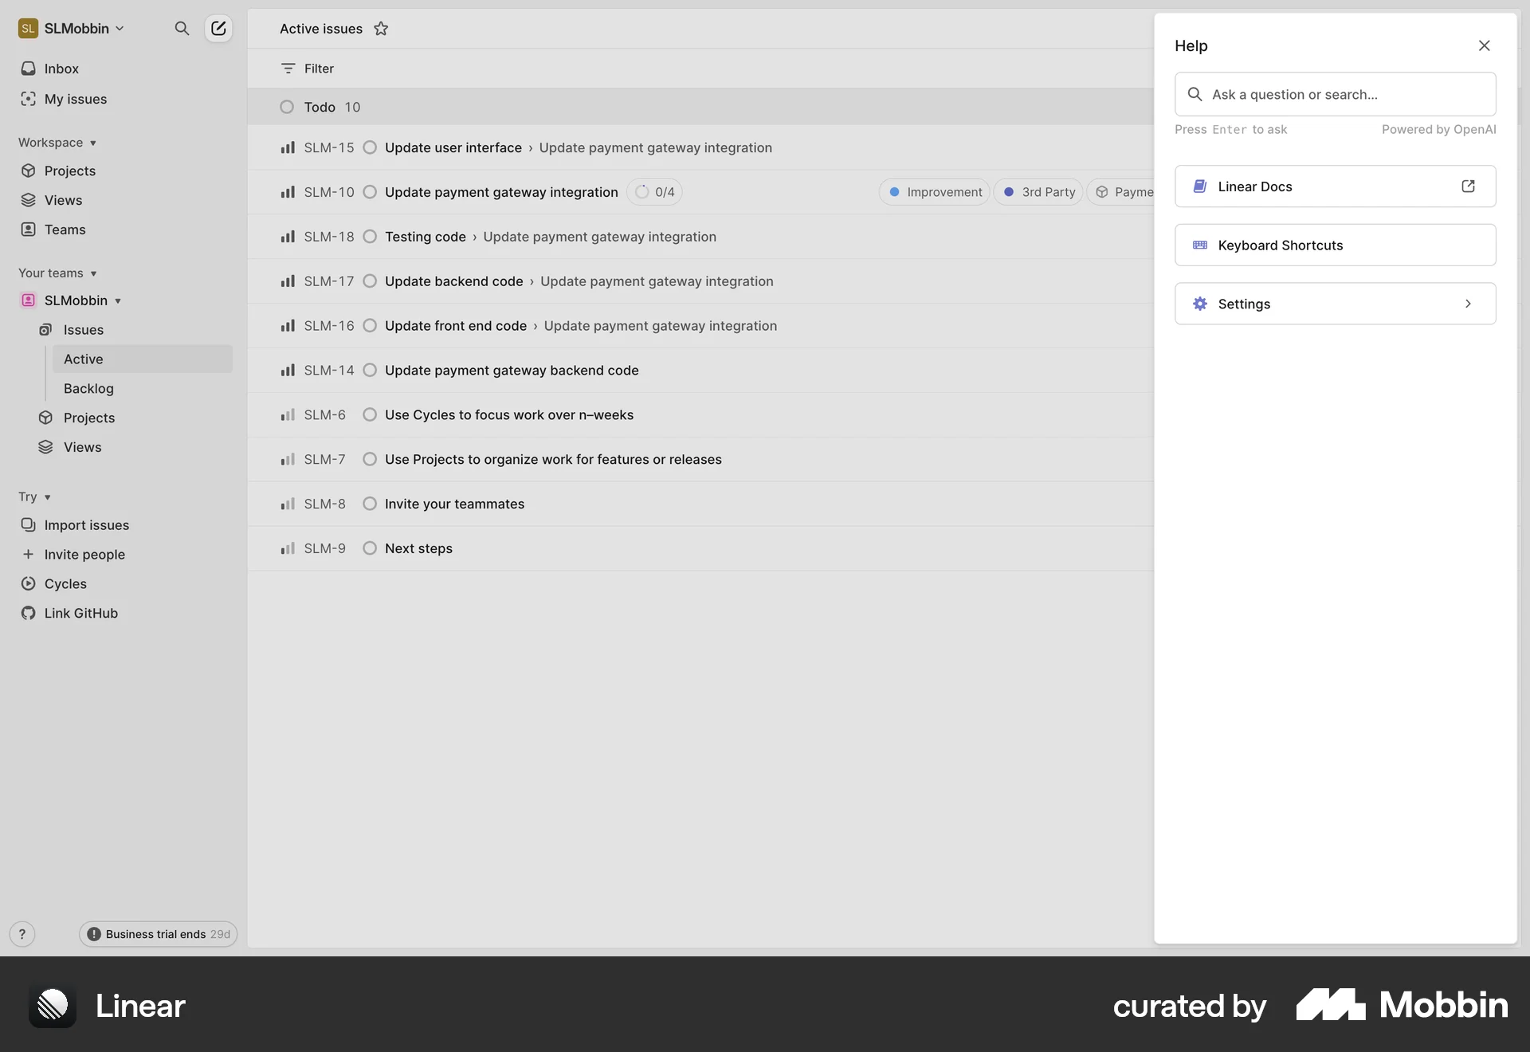Click the Import issues icon

click(29, 524)
